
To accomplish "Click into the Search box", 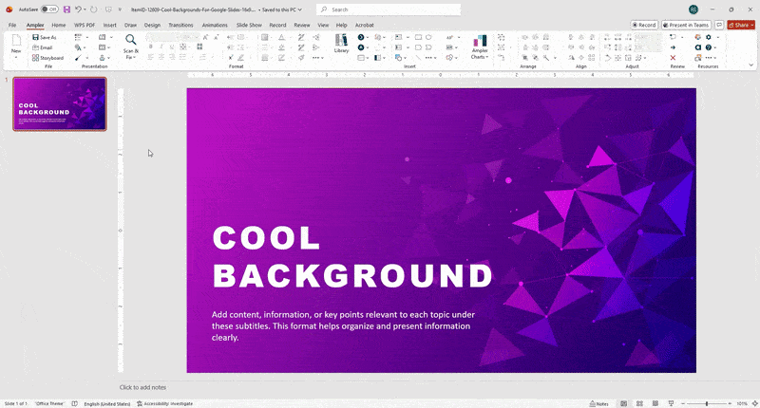I will coord(389,9).
